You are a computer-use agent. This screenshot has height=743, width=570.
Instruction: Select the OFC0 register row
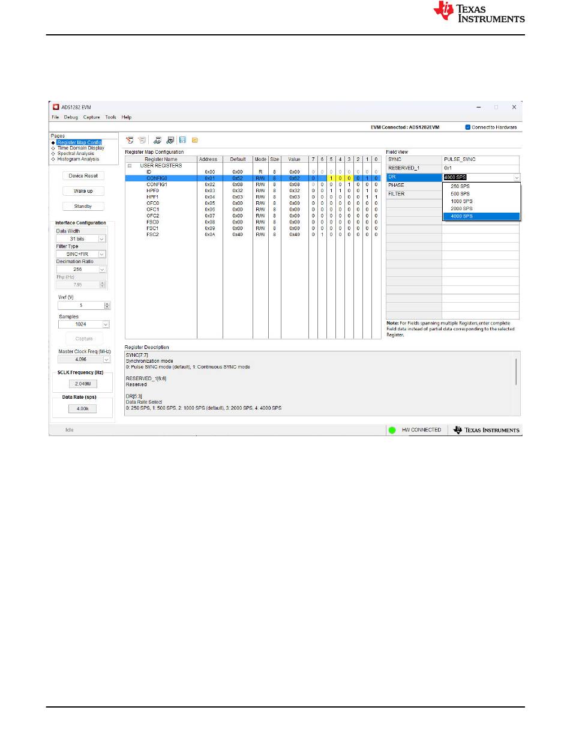[253, 203]
